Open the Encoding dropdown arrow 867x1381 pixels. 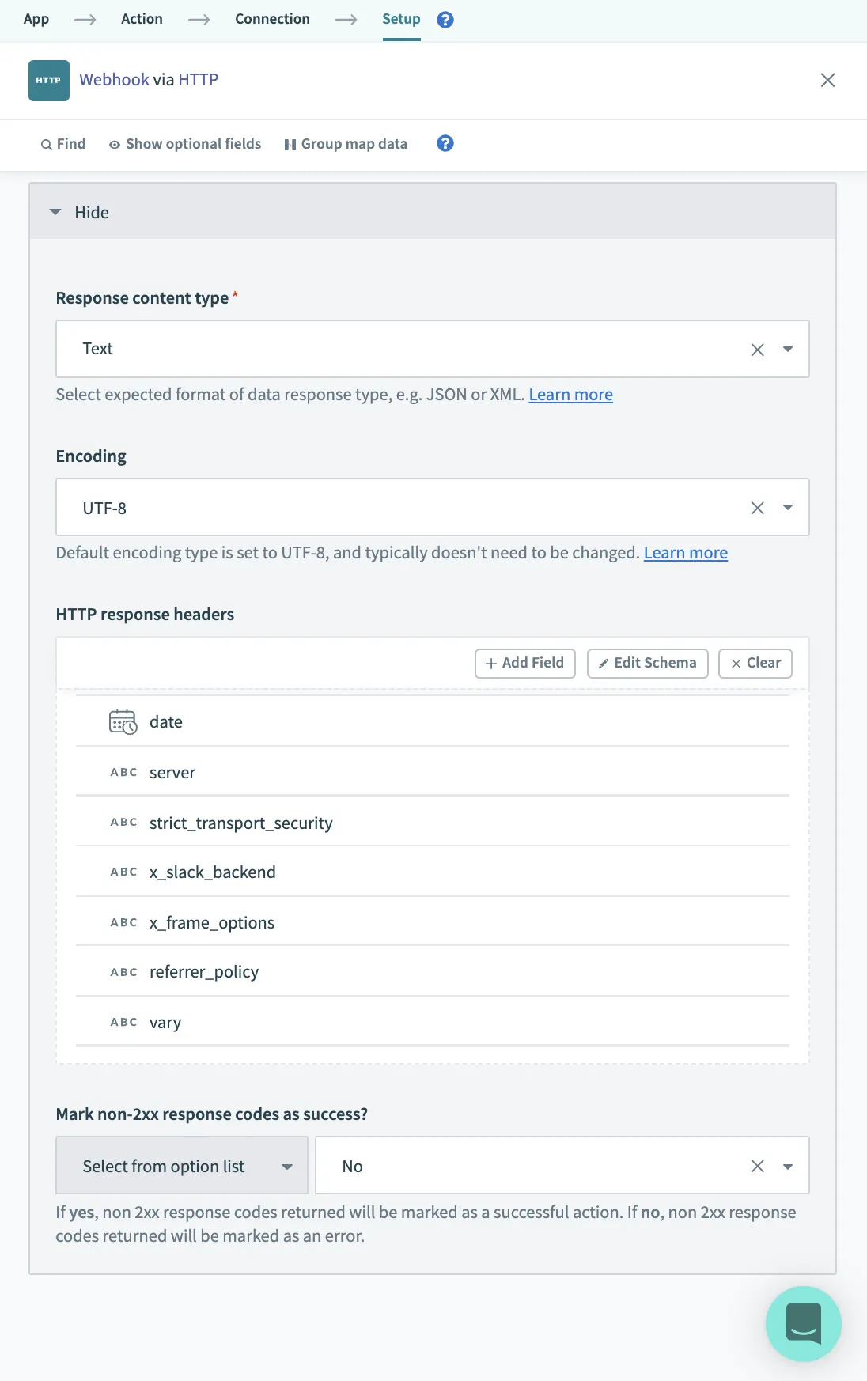pos(787,508)
